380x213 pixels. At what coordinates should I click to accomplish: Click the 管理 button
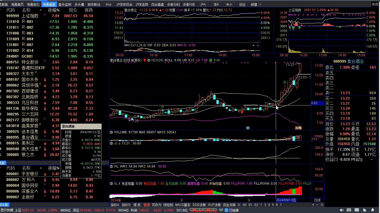click(x=146, y=205)
